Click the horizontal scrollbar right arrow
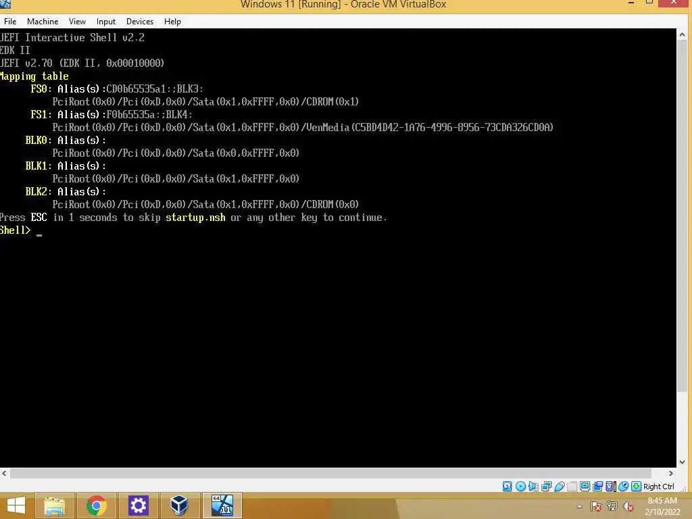692x519 pixels. tap(671, 473)
